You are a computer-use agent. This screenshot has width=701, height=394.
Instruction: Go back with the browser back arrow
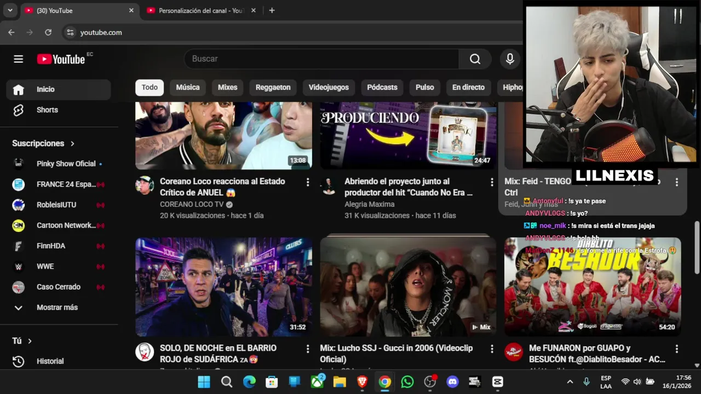(x=12, y=32)
